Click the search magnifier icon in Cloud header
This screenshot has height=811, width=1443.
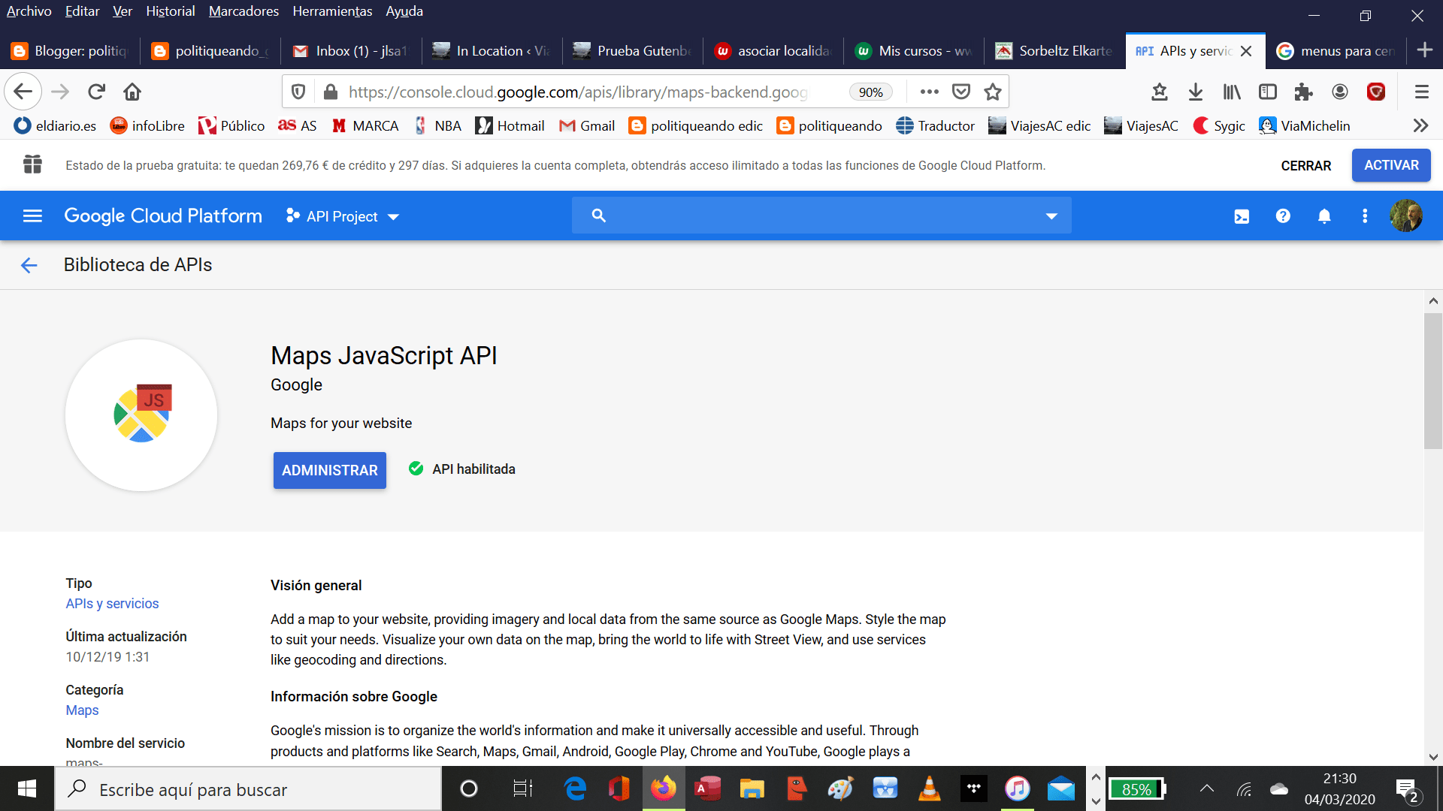pyautogui.click(x=598, y=216)
